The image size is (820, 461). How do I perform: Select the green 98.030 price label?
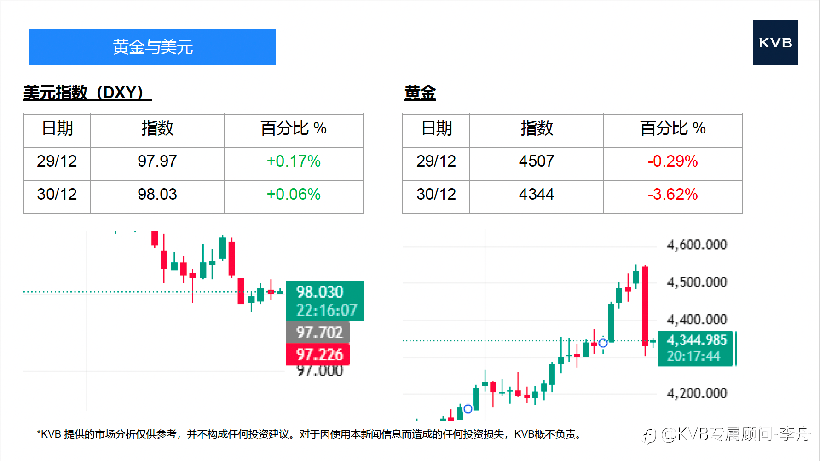(324, 300)
